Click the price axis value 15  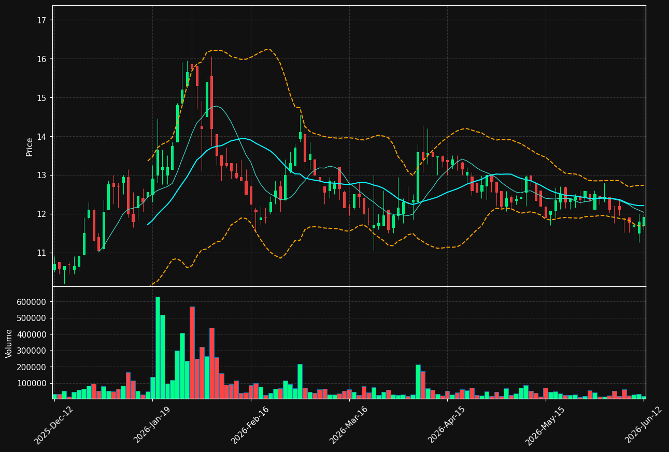[41, 98]
